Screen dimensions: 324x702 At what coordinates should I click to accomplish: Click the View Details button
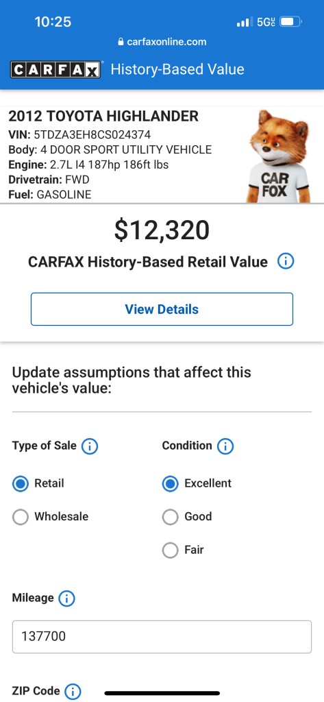click(x=162, y=309)
